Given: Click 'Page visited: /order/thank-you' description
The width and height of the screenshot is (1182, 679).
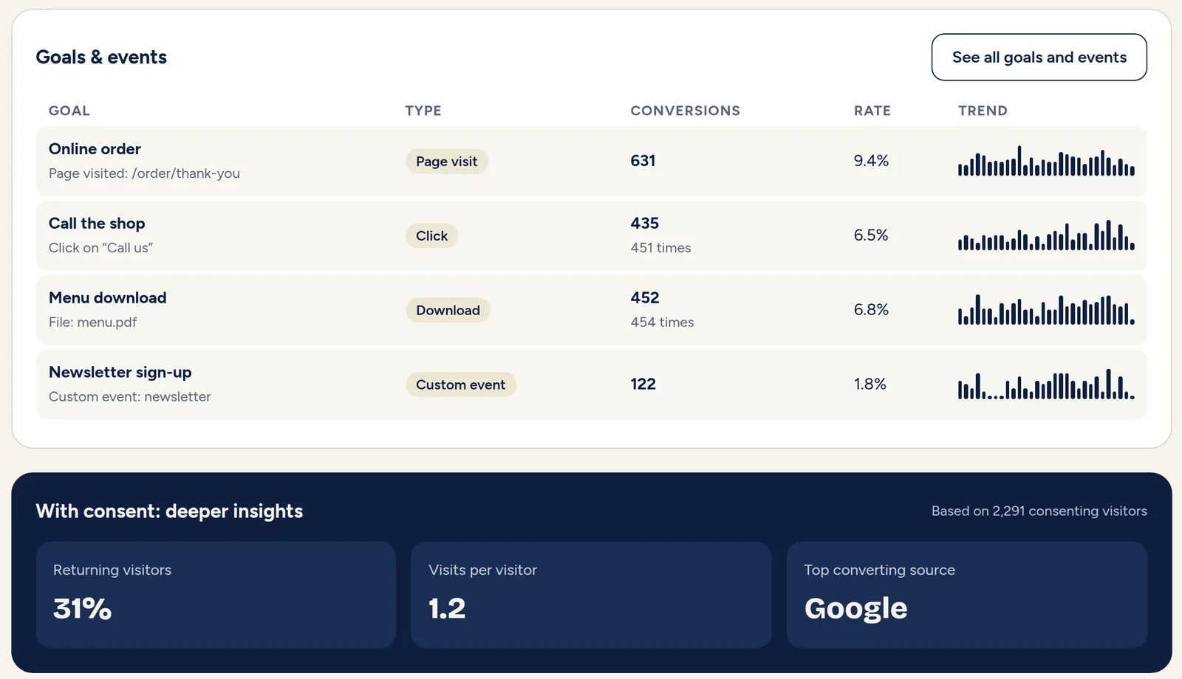Looking at the screenshot, I should point(144,173).
